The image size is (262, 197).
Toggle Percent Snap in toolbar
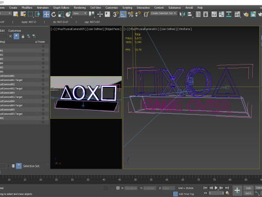point(130,14)
